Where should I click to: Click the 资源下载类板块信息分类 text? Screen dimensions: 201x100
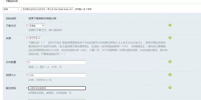(x=42, y=18)
